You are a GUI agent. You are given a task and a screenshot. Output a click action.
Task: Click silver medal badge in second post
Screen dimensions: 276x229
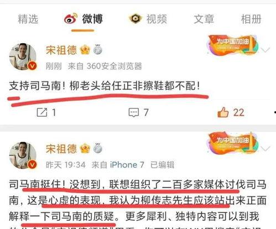click(x=98, y=148)
